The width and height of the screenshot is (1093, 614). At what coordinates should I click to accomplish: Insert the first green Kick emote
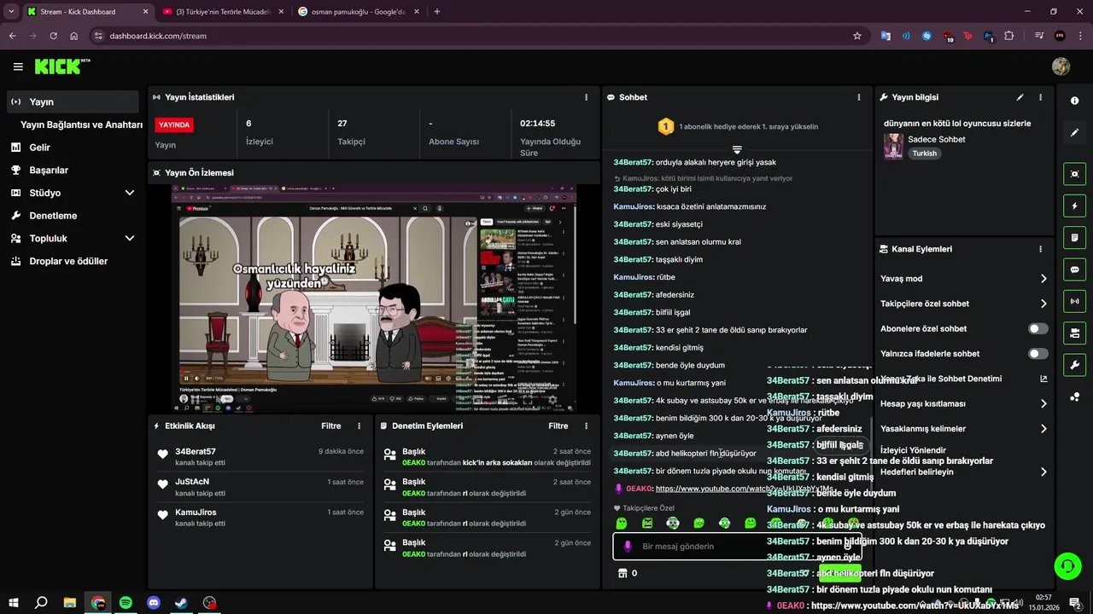point(622,523)
